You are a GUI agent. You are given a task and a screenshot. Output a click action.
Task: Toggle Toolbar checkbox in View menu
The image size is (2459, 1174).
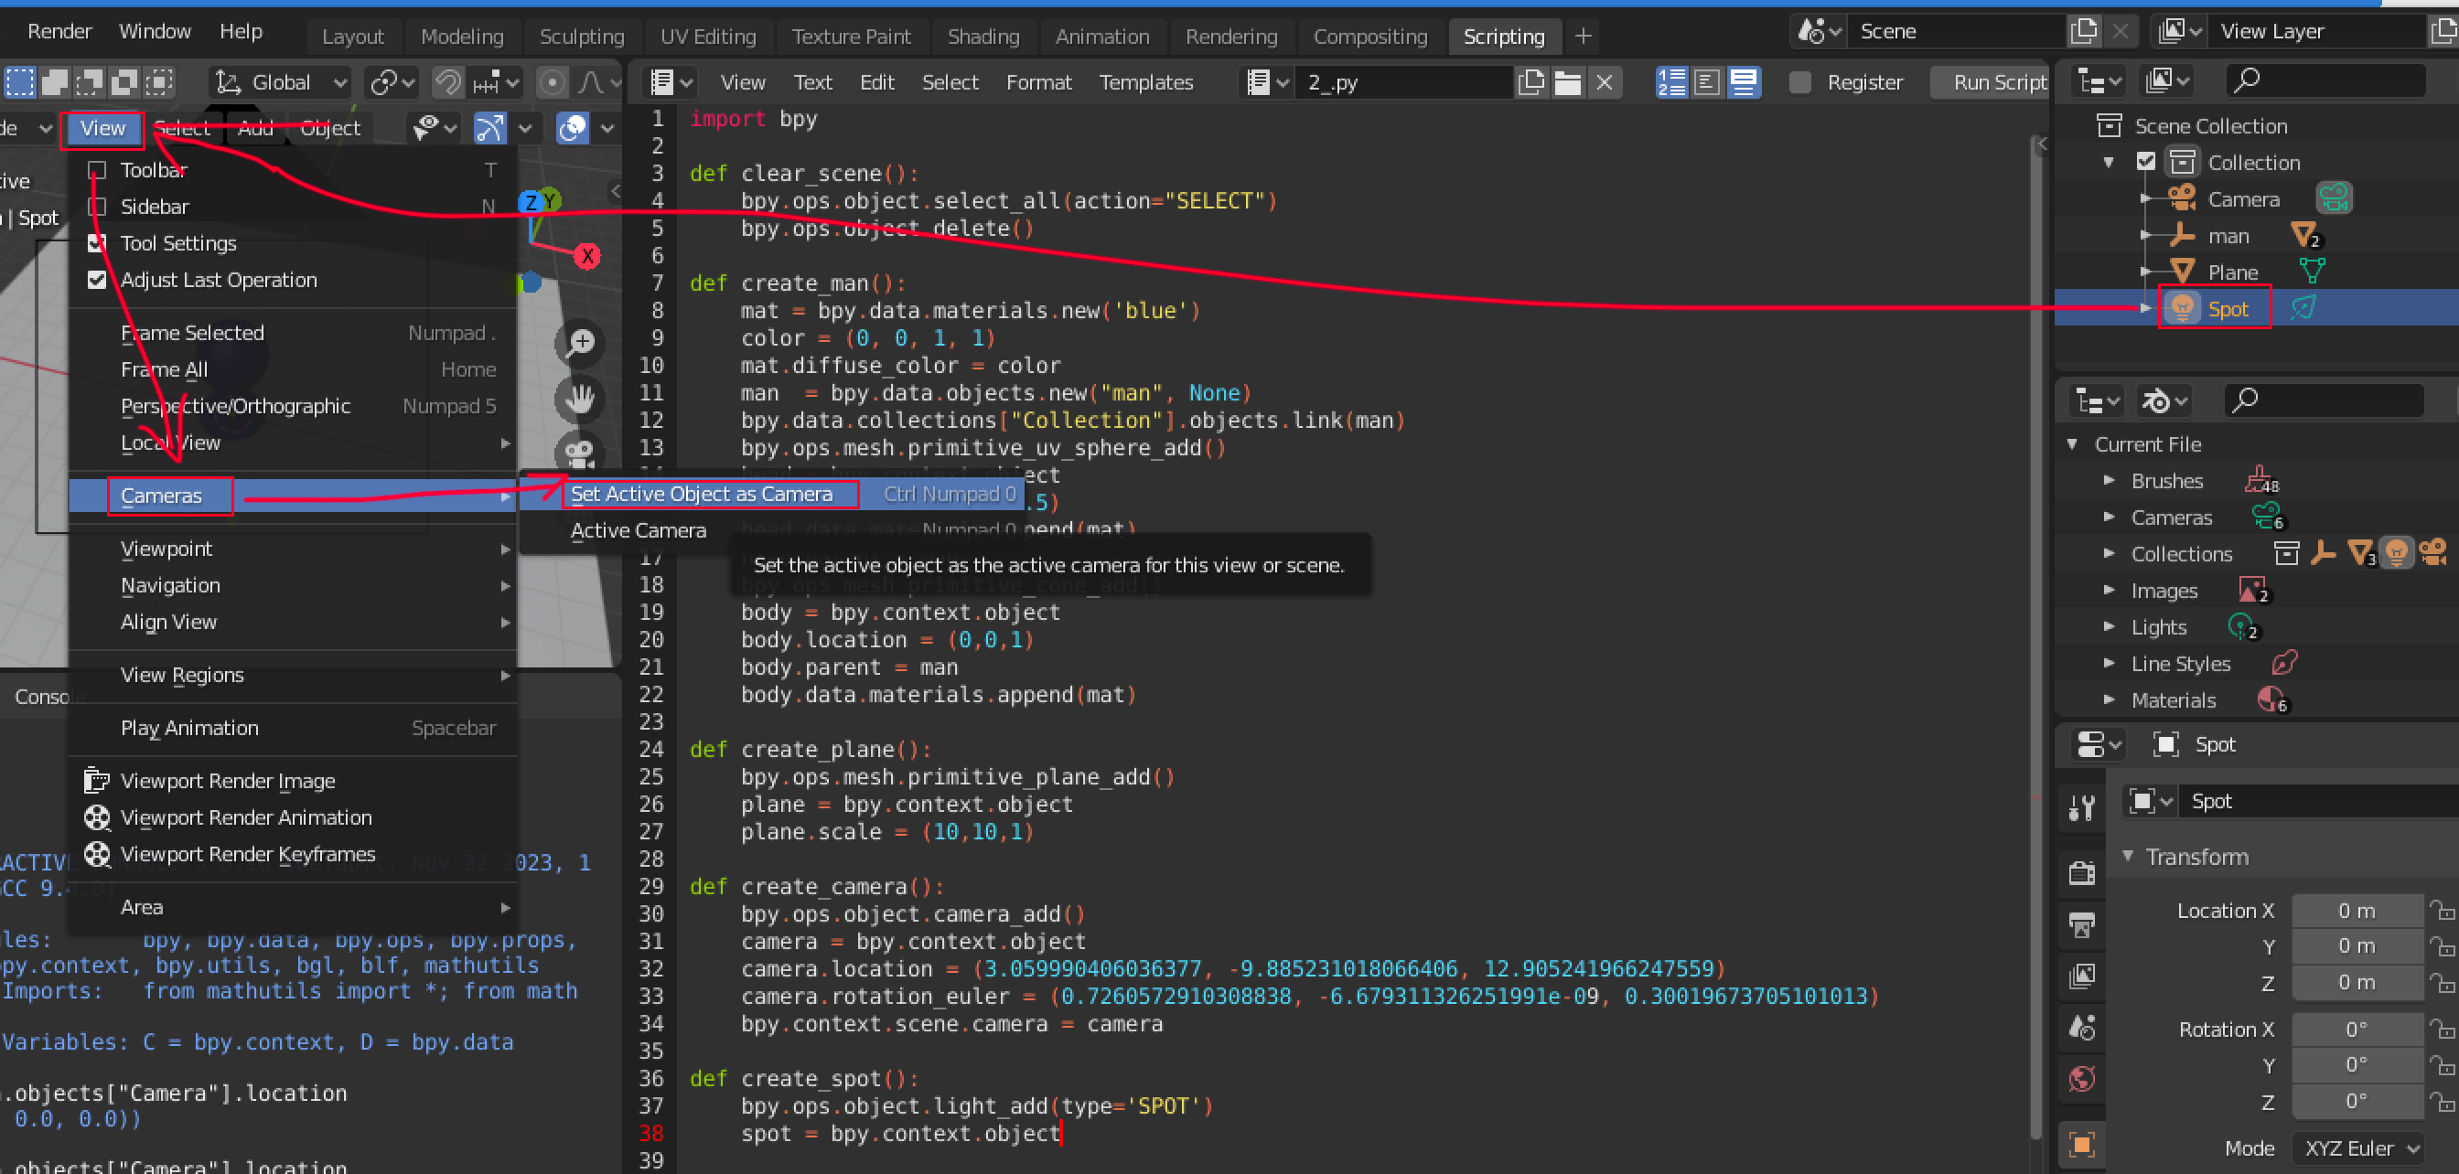click(x=96, y=171)
